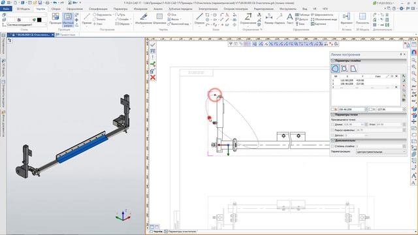Open the Плоскость workplane tool
Image resolution: width=418 pixels, height=235 pixels.
362,19
